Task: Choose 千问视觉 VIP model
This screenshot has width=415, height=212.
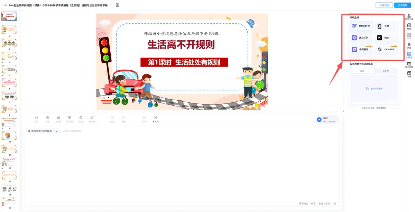Action: coord(361,49)
